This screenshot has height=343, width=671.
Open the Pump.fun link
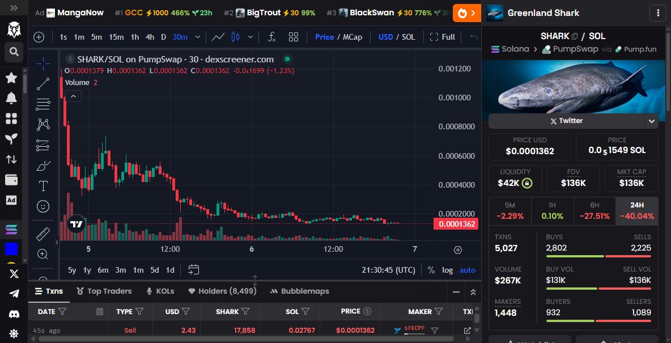(635, 49)
